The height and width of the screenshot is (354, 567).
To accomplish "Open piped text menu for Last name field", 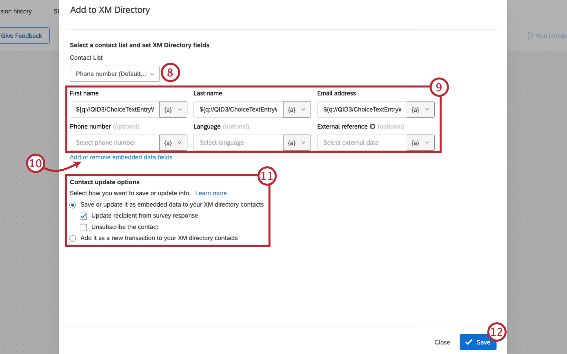I will 297,109.
